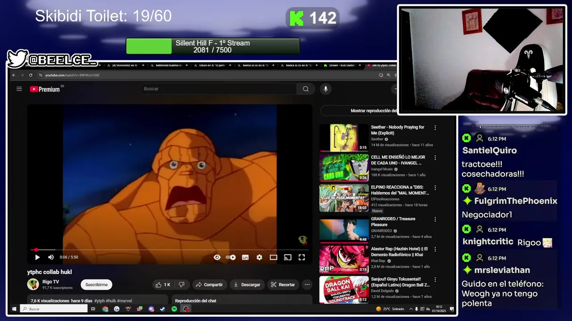Click inside the Buscar search field on YouTube
Screen dimensions: 572x321
(218, 89)
